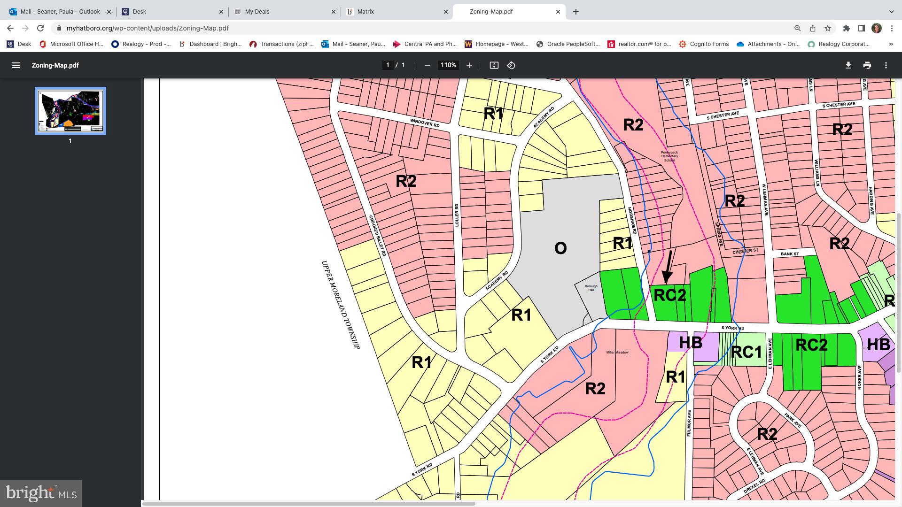Open the PDF viewer more actions menu
This screenshot has height=507, width=902.
(x=886, y=65)
